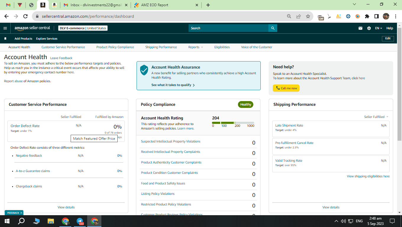
Task: Close the AMZ EOD Report browser tab
Action: click(197, 5)
